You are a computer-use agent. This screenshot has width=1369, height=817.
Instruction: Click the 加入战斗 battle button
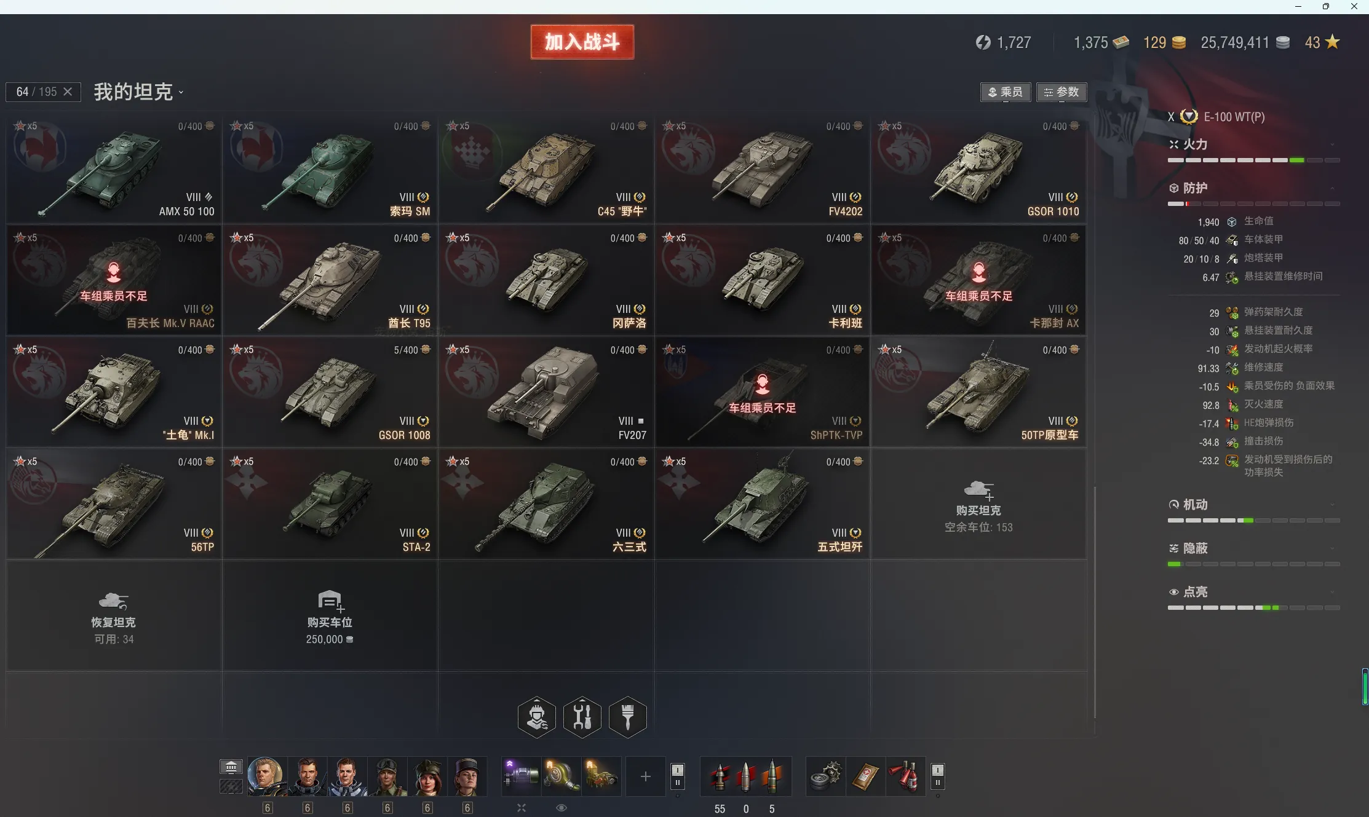point(582,42)
